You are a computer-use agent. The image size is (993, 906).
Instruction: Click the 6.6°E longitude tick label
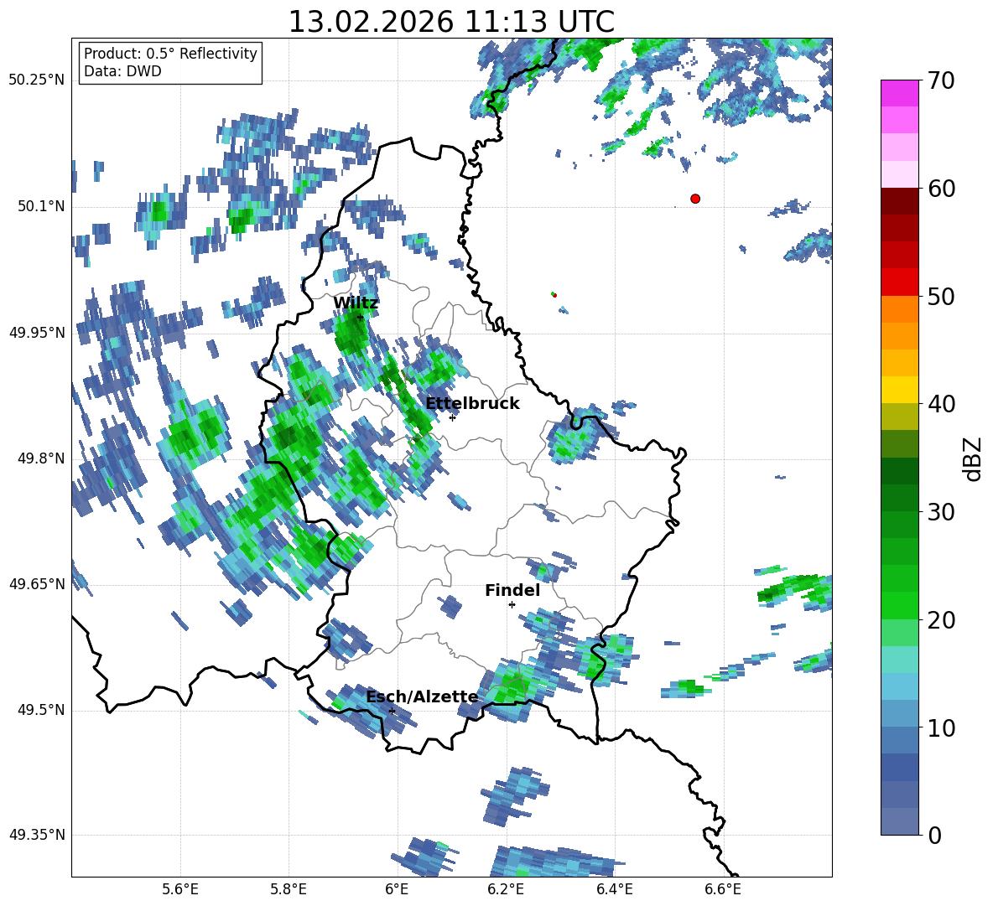(723, 890)
